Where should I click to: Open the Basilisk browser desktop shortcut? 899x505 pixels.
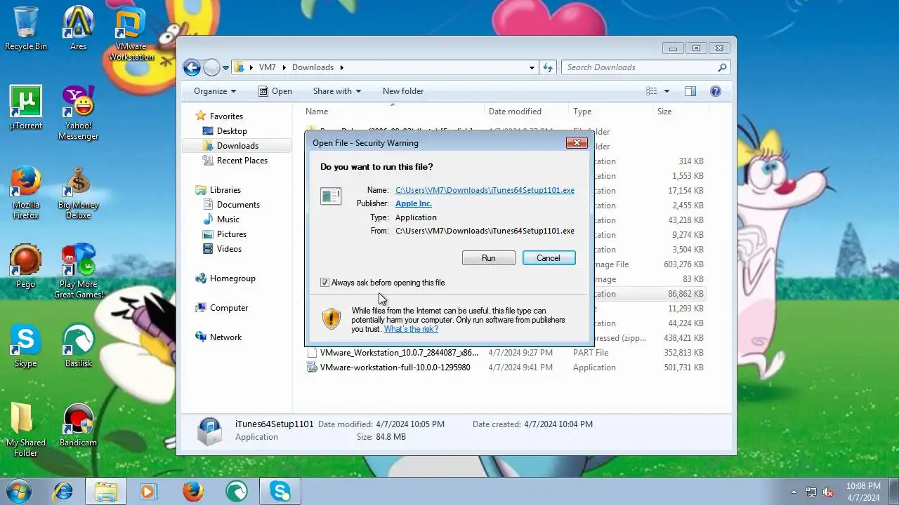point(78,345)
